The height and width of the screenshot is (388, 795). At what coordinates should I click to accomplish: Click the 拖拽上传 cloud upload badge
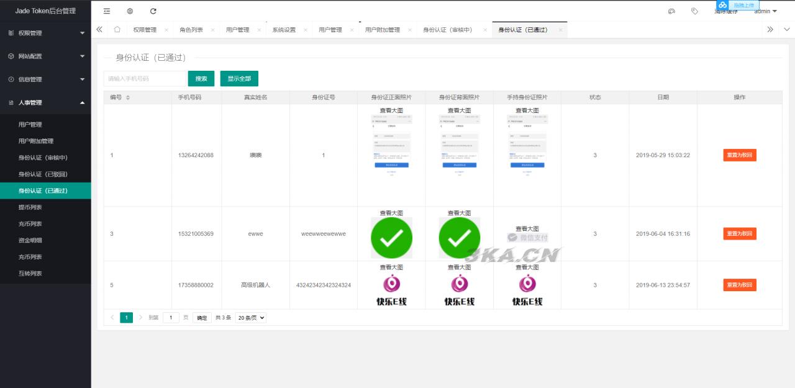(x=738, y=5)
